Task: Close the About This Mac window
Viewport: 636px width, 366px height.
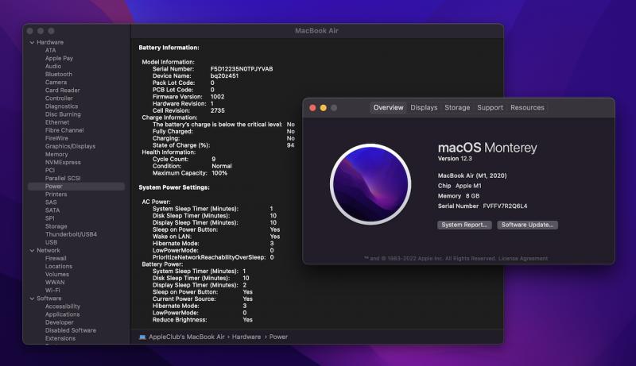Action: coord(312,108)
